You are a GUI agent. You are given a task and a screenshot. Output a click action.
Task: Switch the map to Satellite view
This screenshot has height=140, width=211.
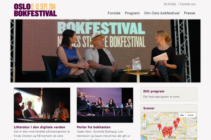(191, 115)
